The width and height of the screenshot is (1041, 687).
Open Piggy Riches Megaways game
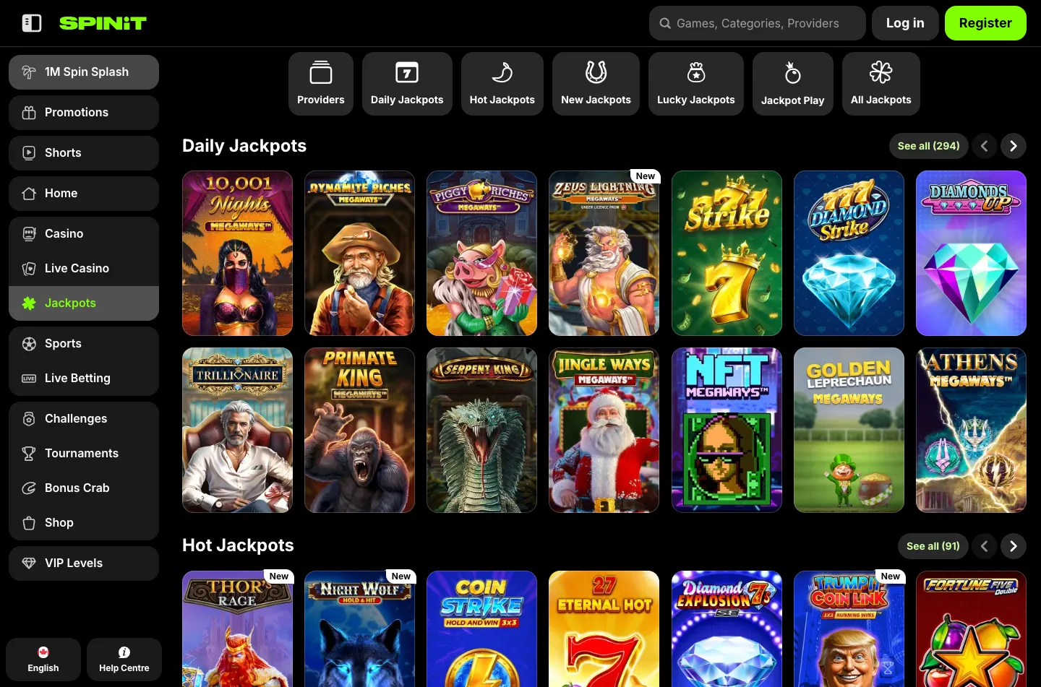point(481,254)
